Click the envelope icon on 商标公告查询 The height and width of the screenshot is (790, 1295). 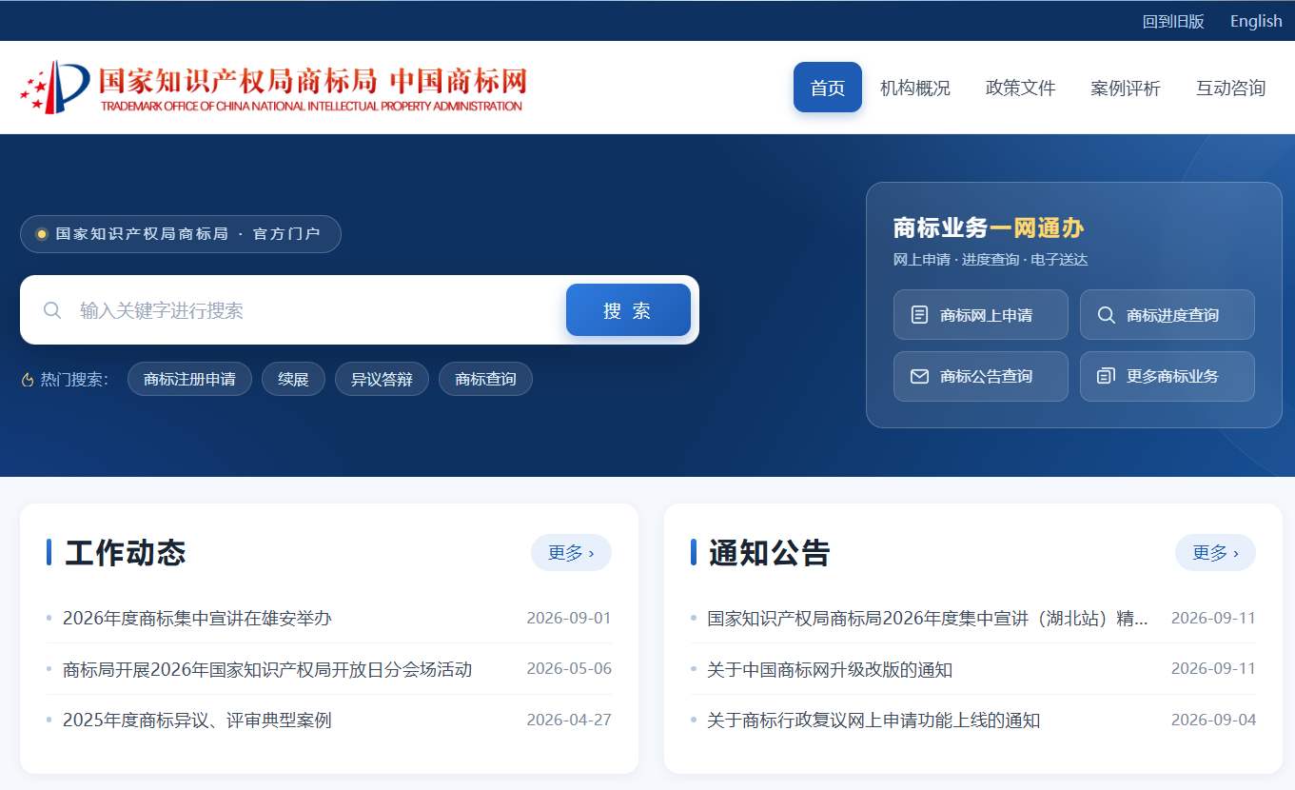919,376
